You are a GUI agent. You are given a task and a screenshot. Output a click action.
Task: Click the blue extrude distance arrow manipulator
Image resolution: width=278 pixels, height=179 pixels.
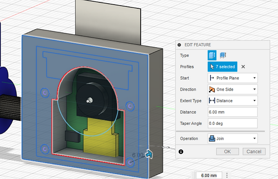[x=149, y=154]
